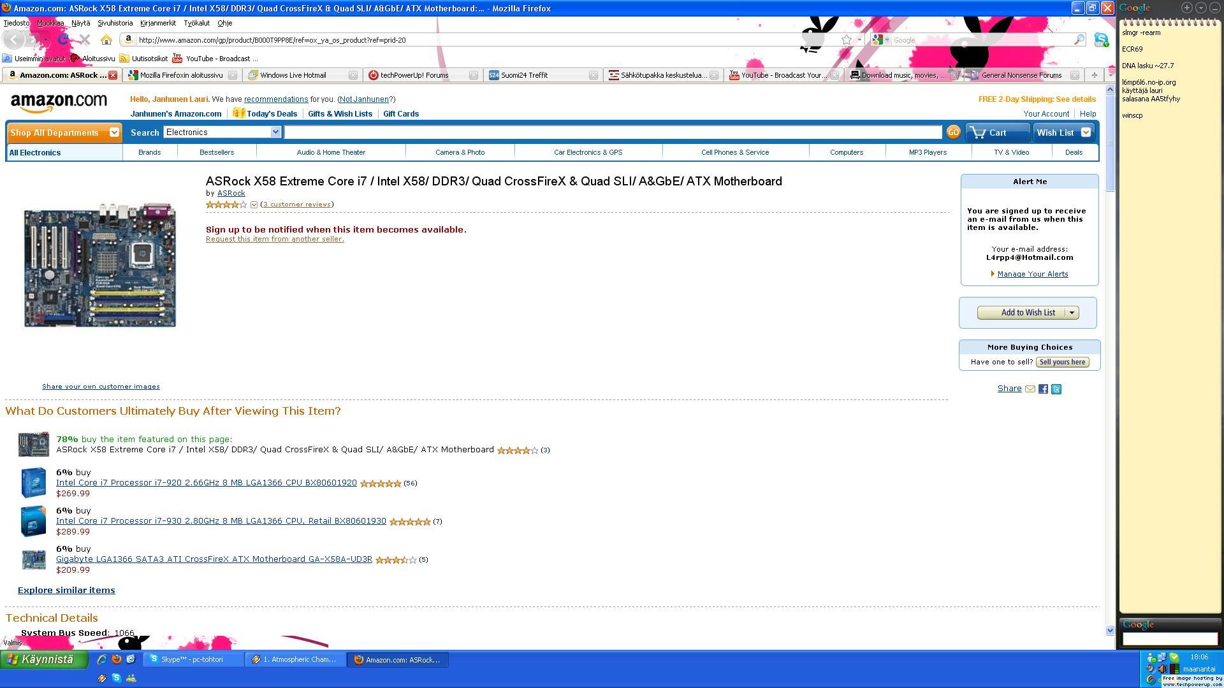
Task: Open the Aloitussivu bookmark
Action: point(92,59)
